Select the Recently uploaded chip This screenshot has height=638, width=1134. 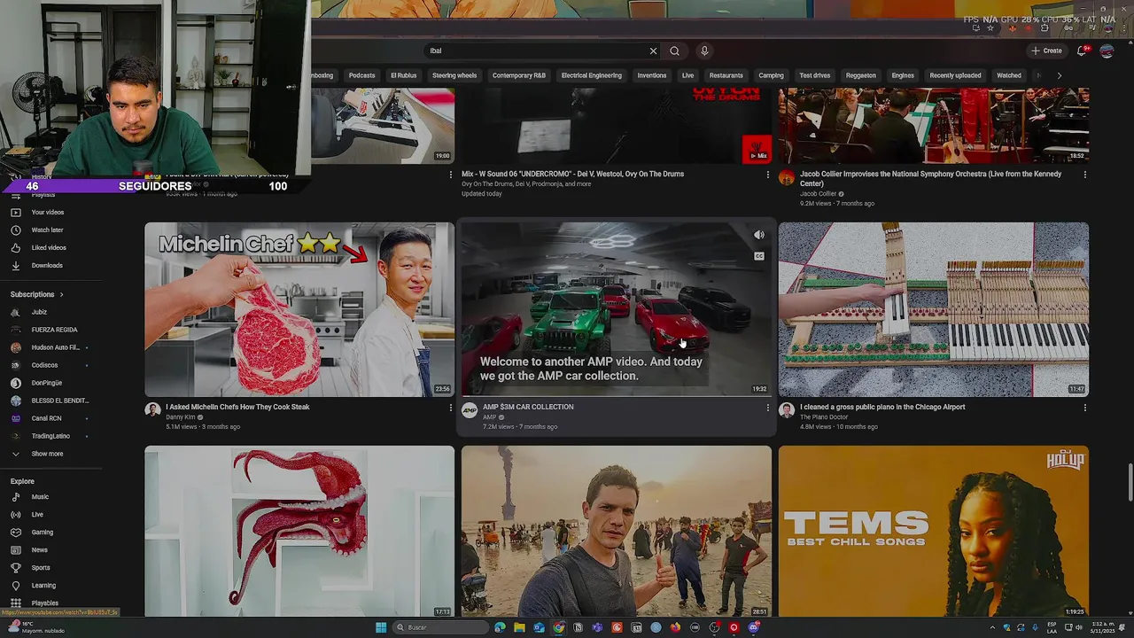[x=955, y=75]
